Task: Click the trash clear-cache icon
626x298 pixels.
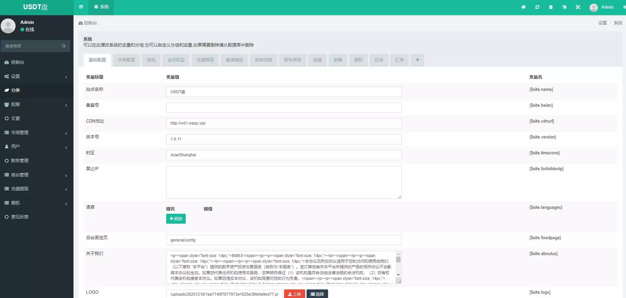Action: [x=551, y=7]
